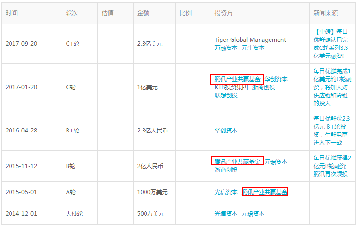The width and height of the screenshot is (357, 226).
Task: Click 华创资本 in the C轮 row
Action: 276,79
